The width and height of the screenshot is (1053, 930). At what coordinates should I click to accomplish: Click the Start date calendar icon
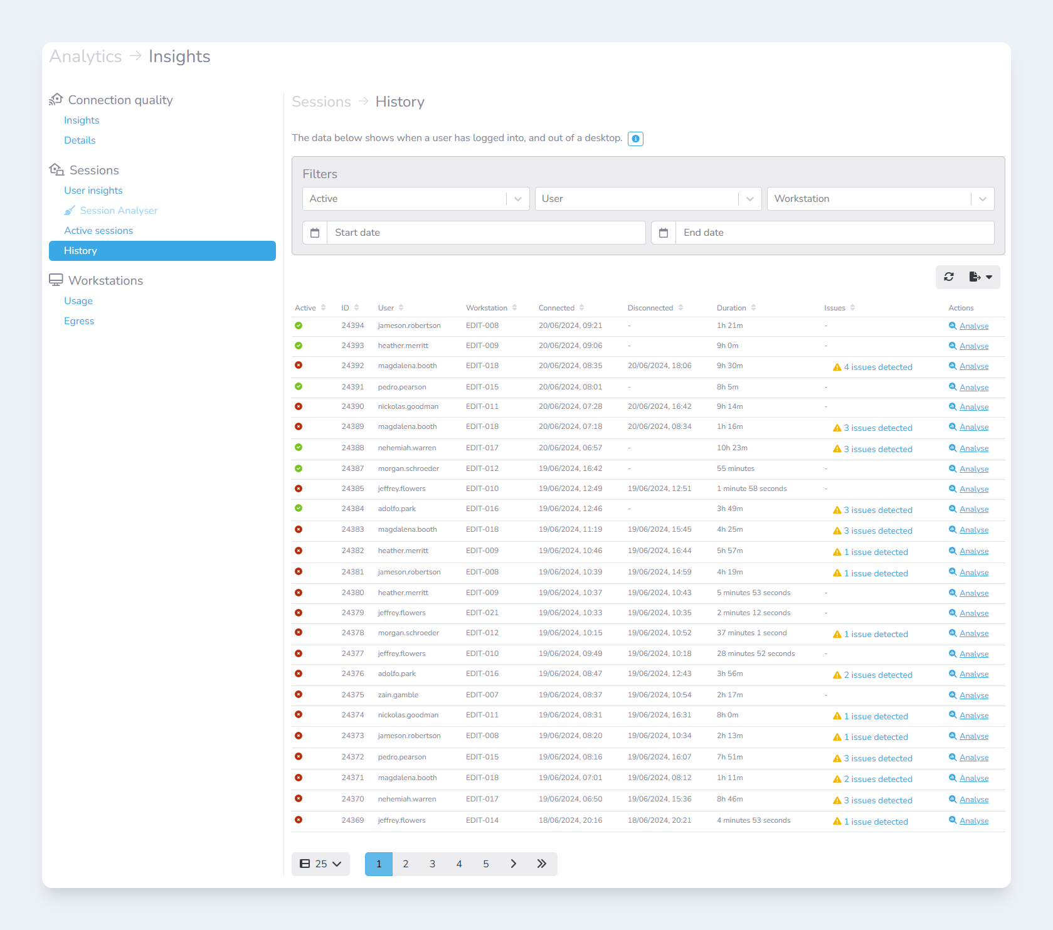click(x=315, y=233)
